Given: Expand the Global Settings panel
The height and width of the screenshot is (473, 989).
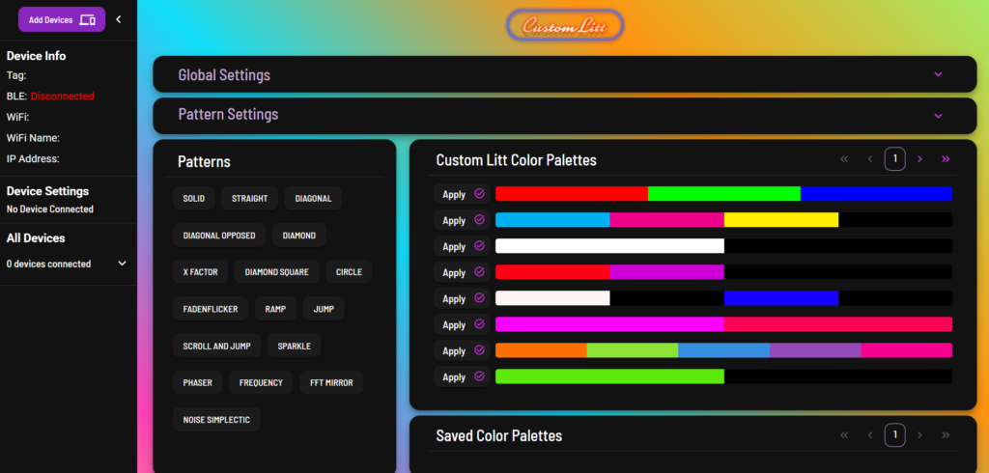Looking at the screenshot, I should tap(937, 74).
